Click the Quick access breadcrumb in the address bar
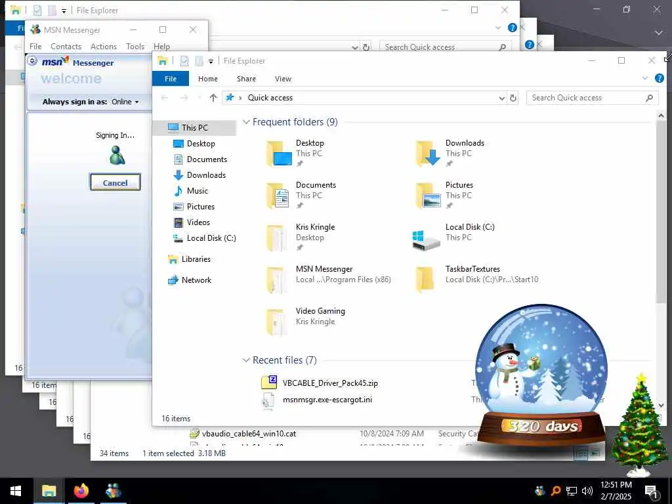Viewport: 672px width, 504px height. [270, 98]
